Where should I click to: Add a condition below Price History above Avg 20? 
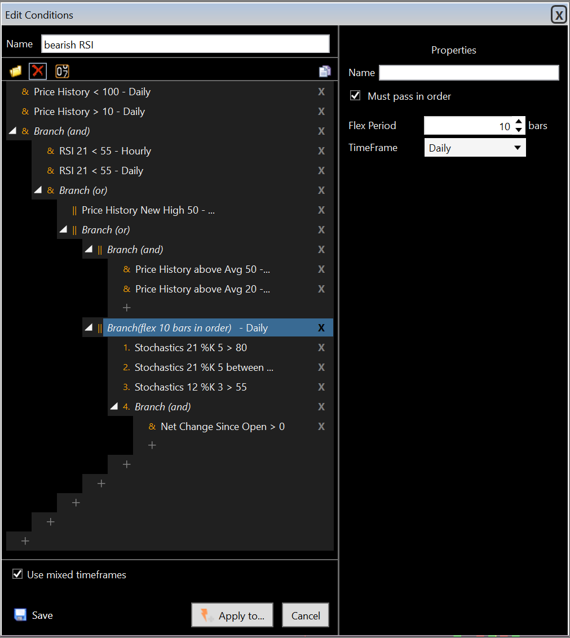click(127, 308)
